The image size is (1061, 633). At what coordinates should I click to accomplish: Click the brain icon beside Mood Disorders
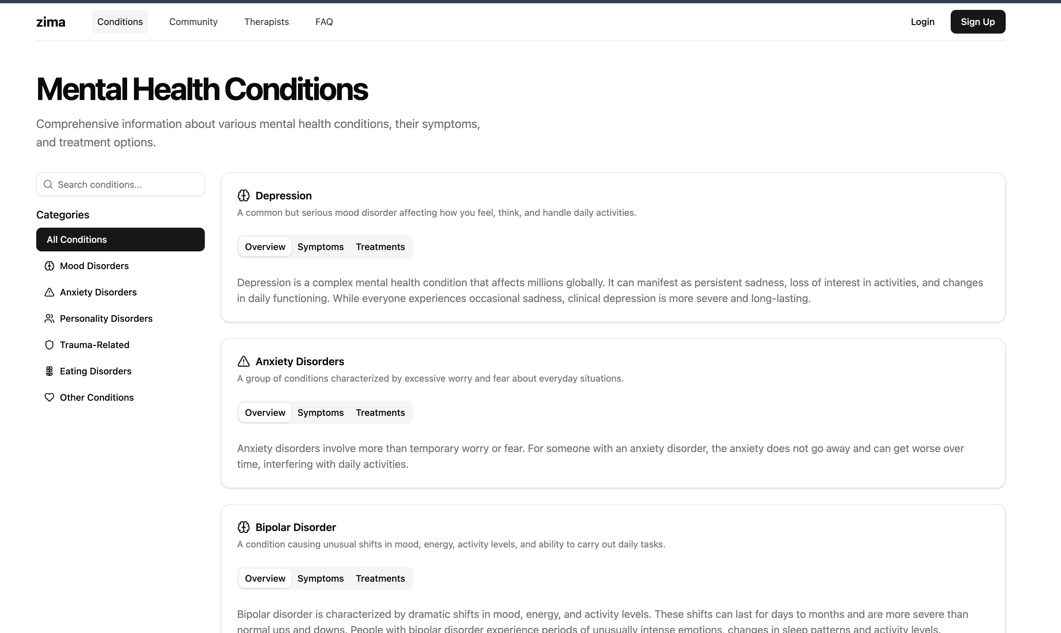click(x=49, y=266)
